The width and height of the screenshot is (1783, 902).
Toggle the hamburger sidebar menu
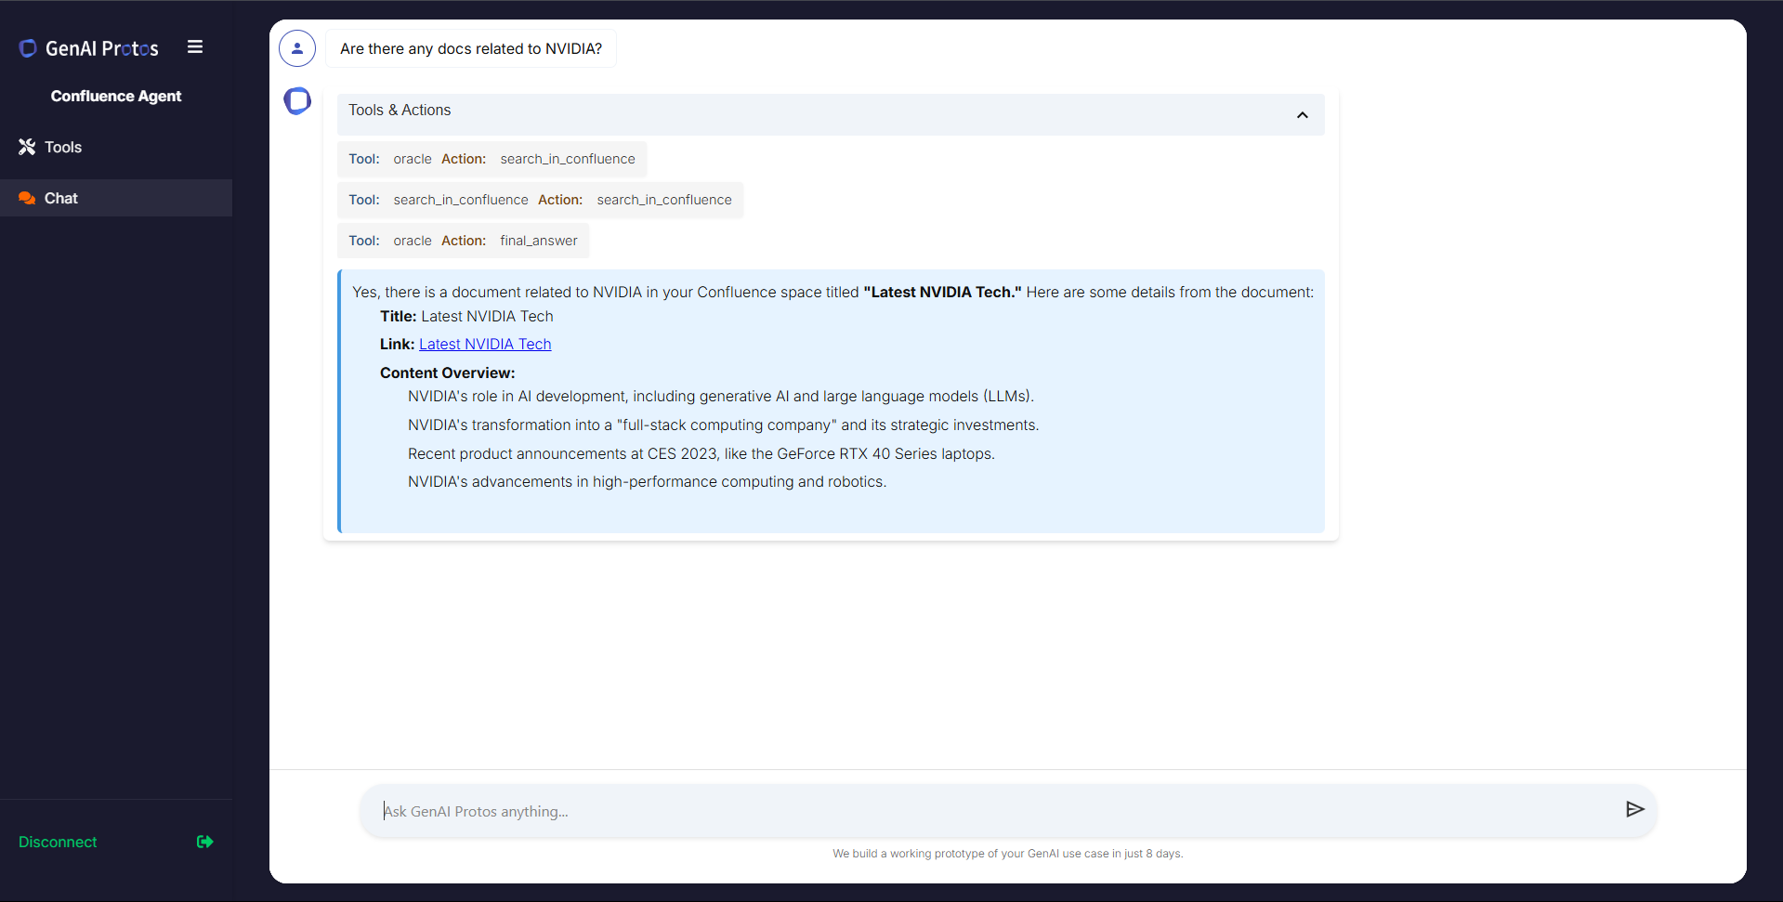(195, 46)
